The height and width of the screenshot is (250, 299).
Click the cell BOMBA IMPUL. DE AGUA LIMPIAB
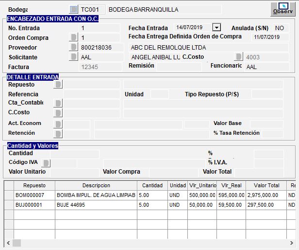click(96, 195)
